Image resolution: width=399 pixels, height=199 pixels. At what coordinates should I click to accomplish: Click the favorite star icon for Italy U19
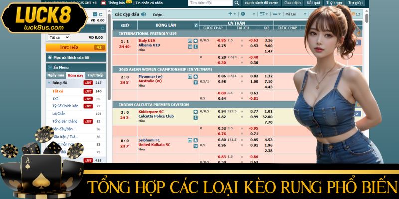(195, 40)
